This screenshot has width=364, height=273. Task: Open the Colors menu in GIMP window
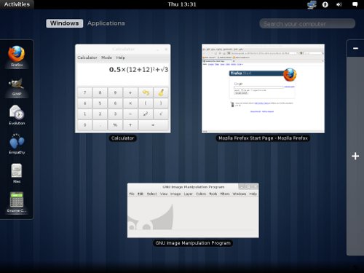201,194
